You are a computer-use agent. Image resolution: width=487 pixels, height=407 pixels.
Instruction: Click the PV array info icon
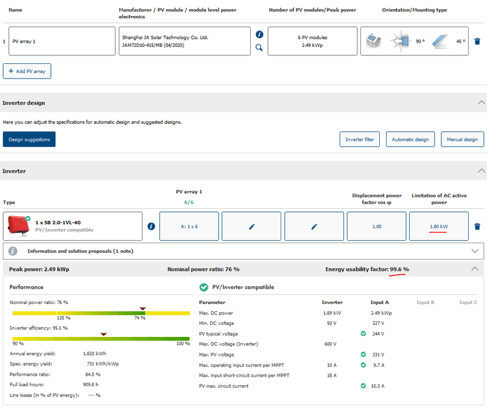[x=259, y=35]
